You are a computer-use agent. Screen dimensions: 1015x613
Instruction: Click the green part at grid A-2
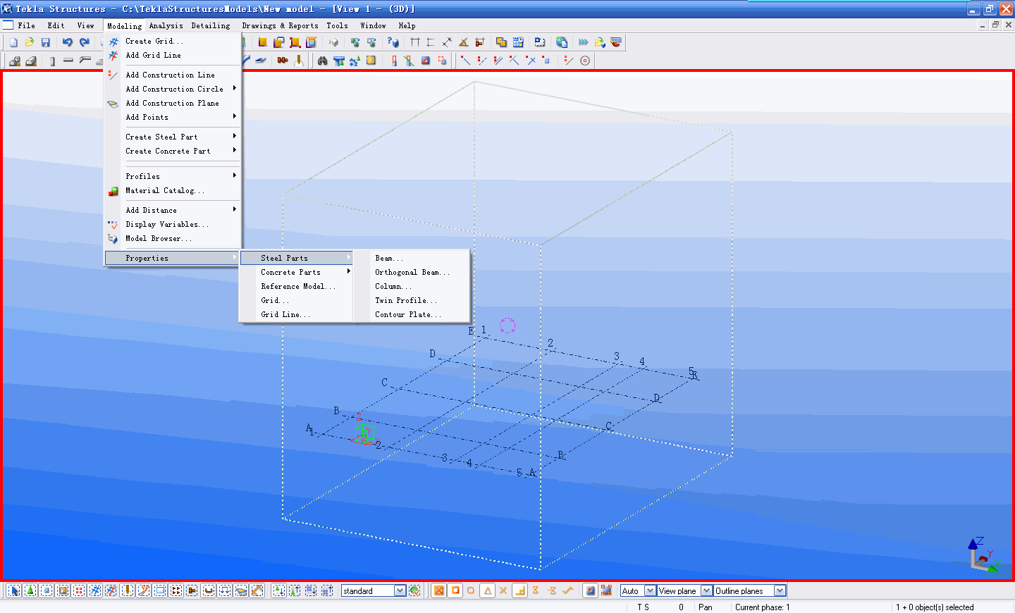364,433
